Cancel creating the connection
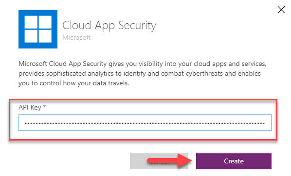Screen dimensions: 291x176 [x=159, y=161]
